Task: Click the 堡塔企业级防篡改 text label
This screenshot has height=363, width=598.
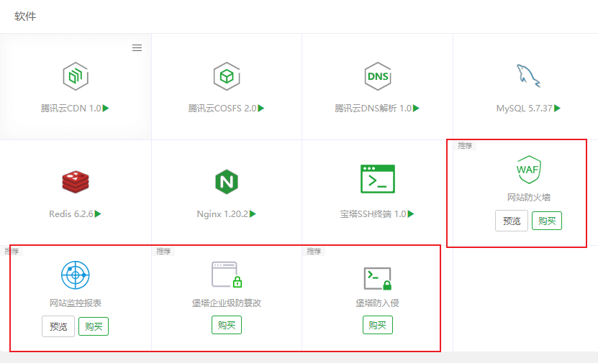Action: click(227, 303)
